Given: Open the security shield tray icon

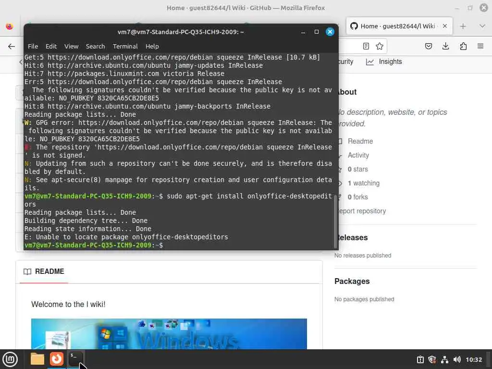Looking at the screenshot, I should click(x=432, y=359).
